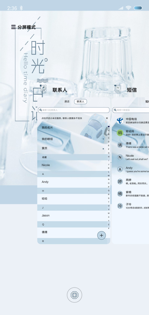Expand 我的群组 arrow
The height and width of the screenshot is (315, 149).
103,139
